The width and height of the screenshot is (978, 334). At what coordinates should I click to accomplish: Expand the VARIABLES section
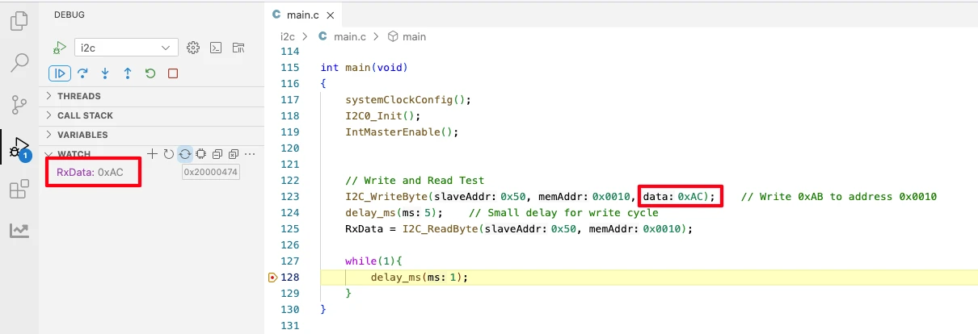click(82, 135)
